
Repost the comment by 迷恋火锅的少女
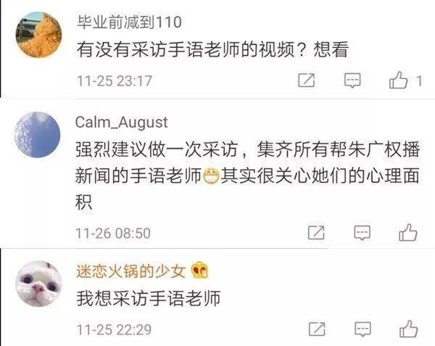[x=317, y=329]
